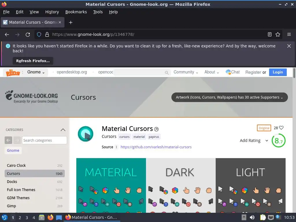Expand the About dropdown menu

tap(212, 72)
